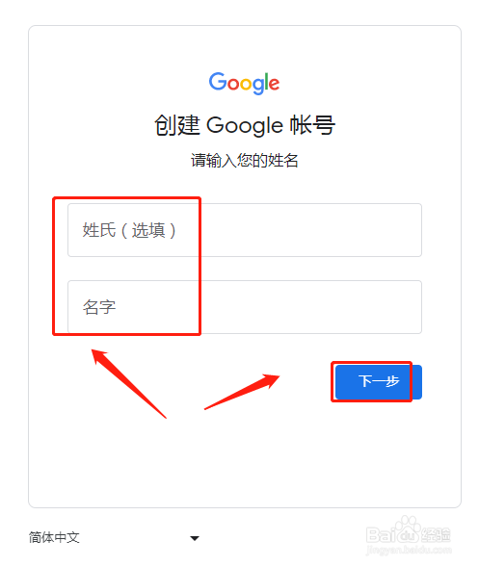Click the language dropdown arrow
The height and width of the screenshot is (567, 479).
coord(195,538)
